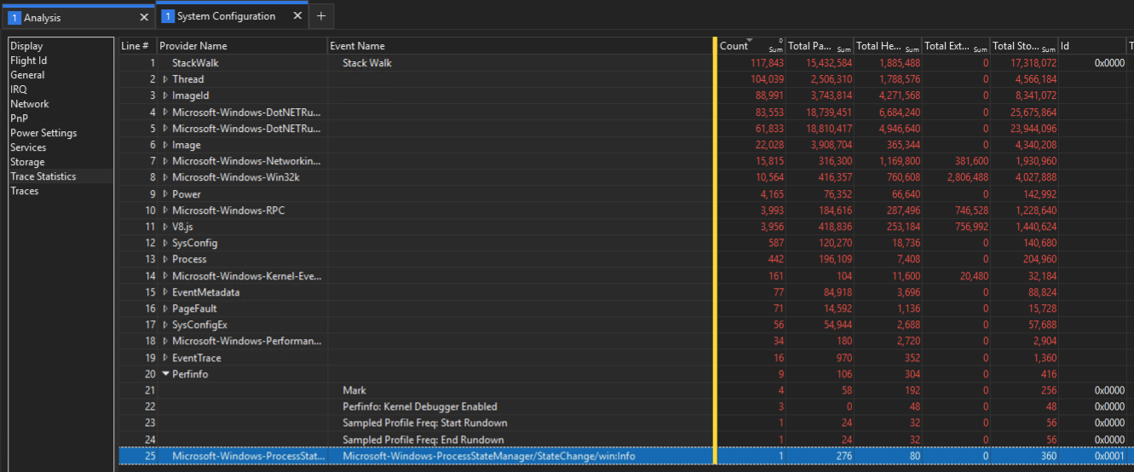Expand Microsoft-Windows-Networking row
The image size is (1134, 472).
(x=165, y=161)
